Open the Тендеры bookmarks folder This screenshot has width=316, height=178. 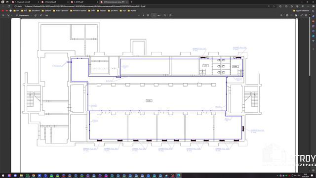(102, 11)
